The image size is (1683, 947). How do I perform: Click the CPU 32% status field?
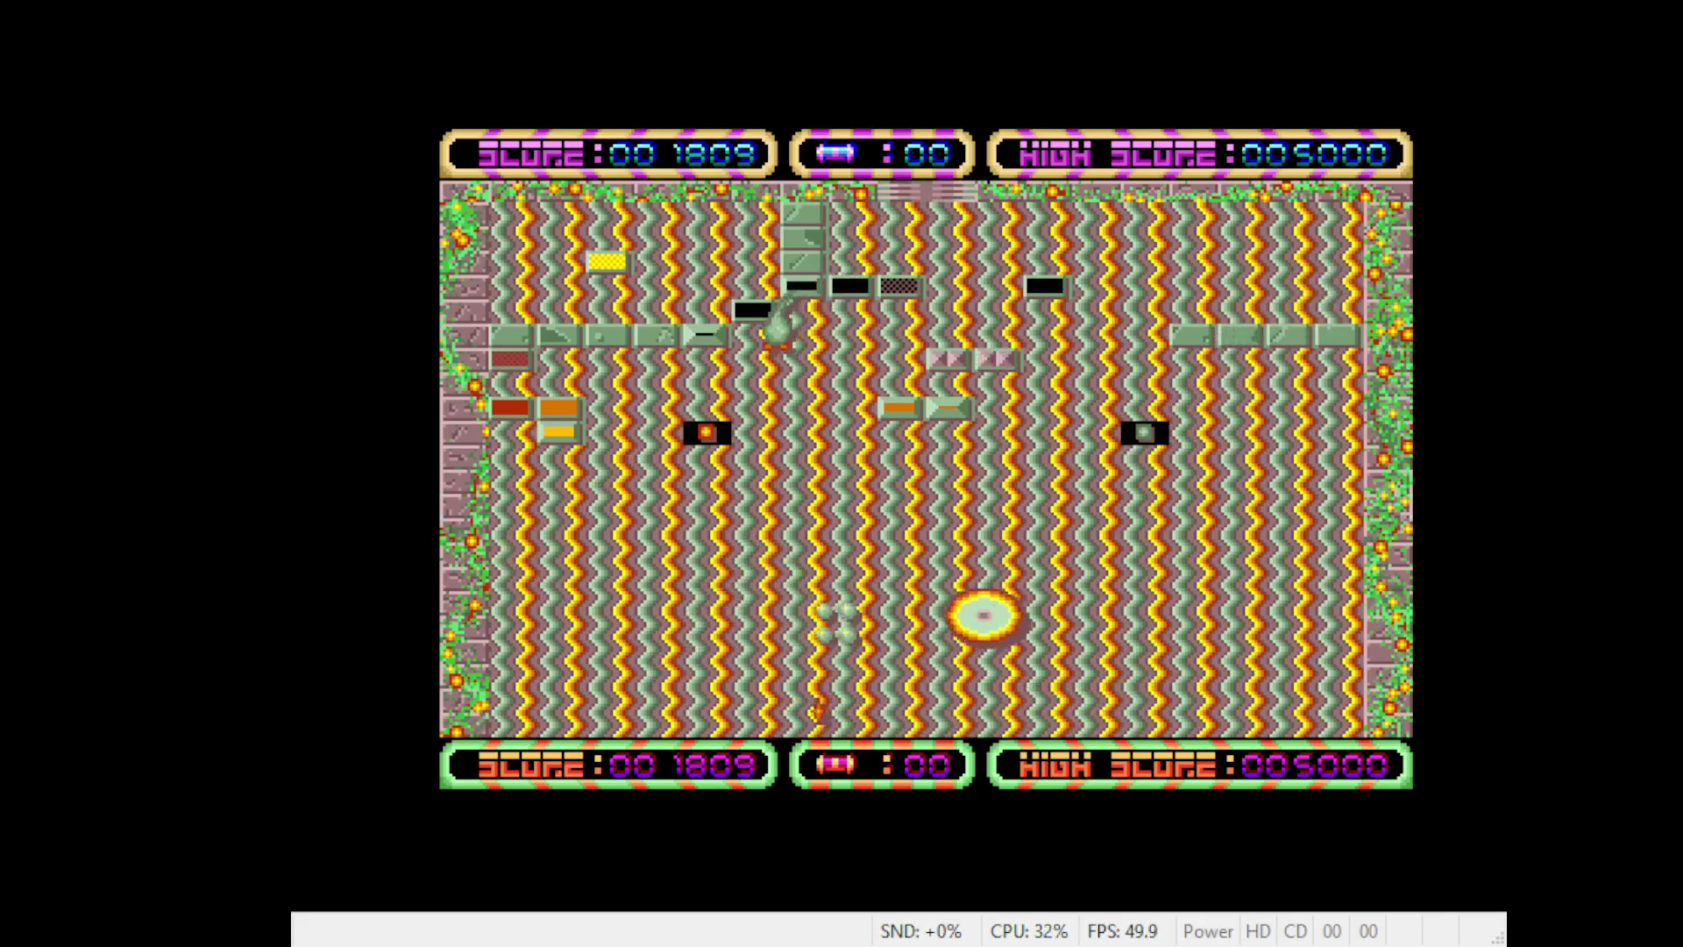point(1028,931)
